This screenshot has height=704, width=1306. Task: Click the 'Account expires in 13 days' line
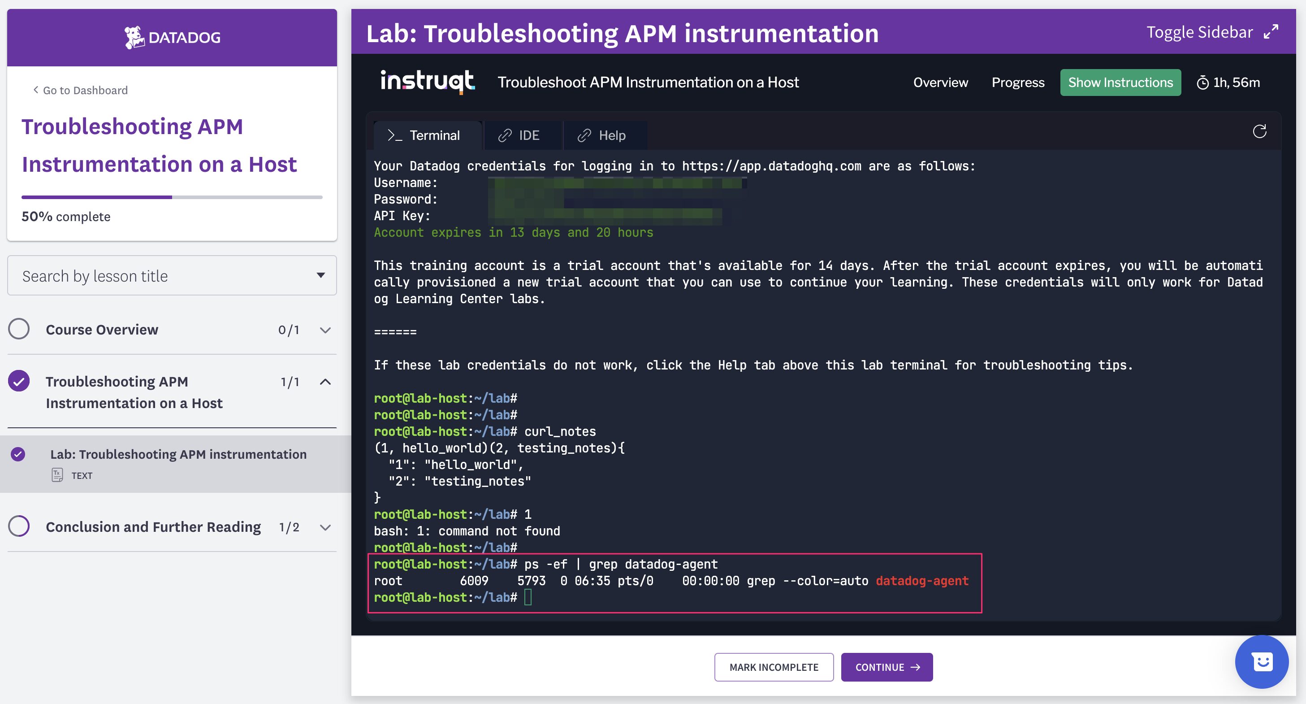click(514, 232)
